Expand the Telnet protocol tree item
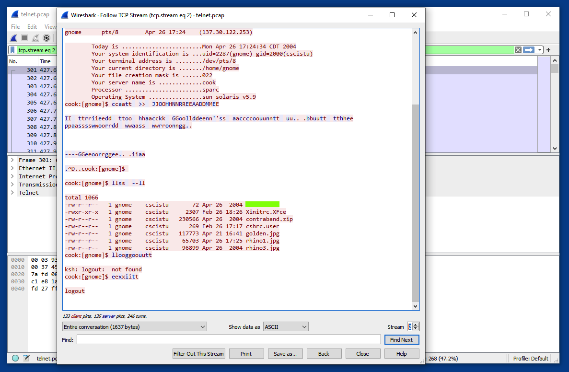The height and width of the screenshot is (372, 569). 12,193
